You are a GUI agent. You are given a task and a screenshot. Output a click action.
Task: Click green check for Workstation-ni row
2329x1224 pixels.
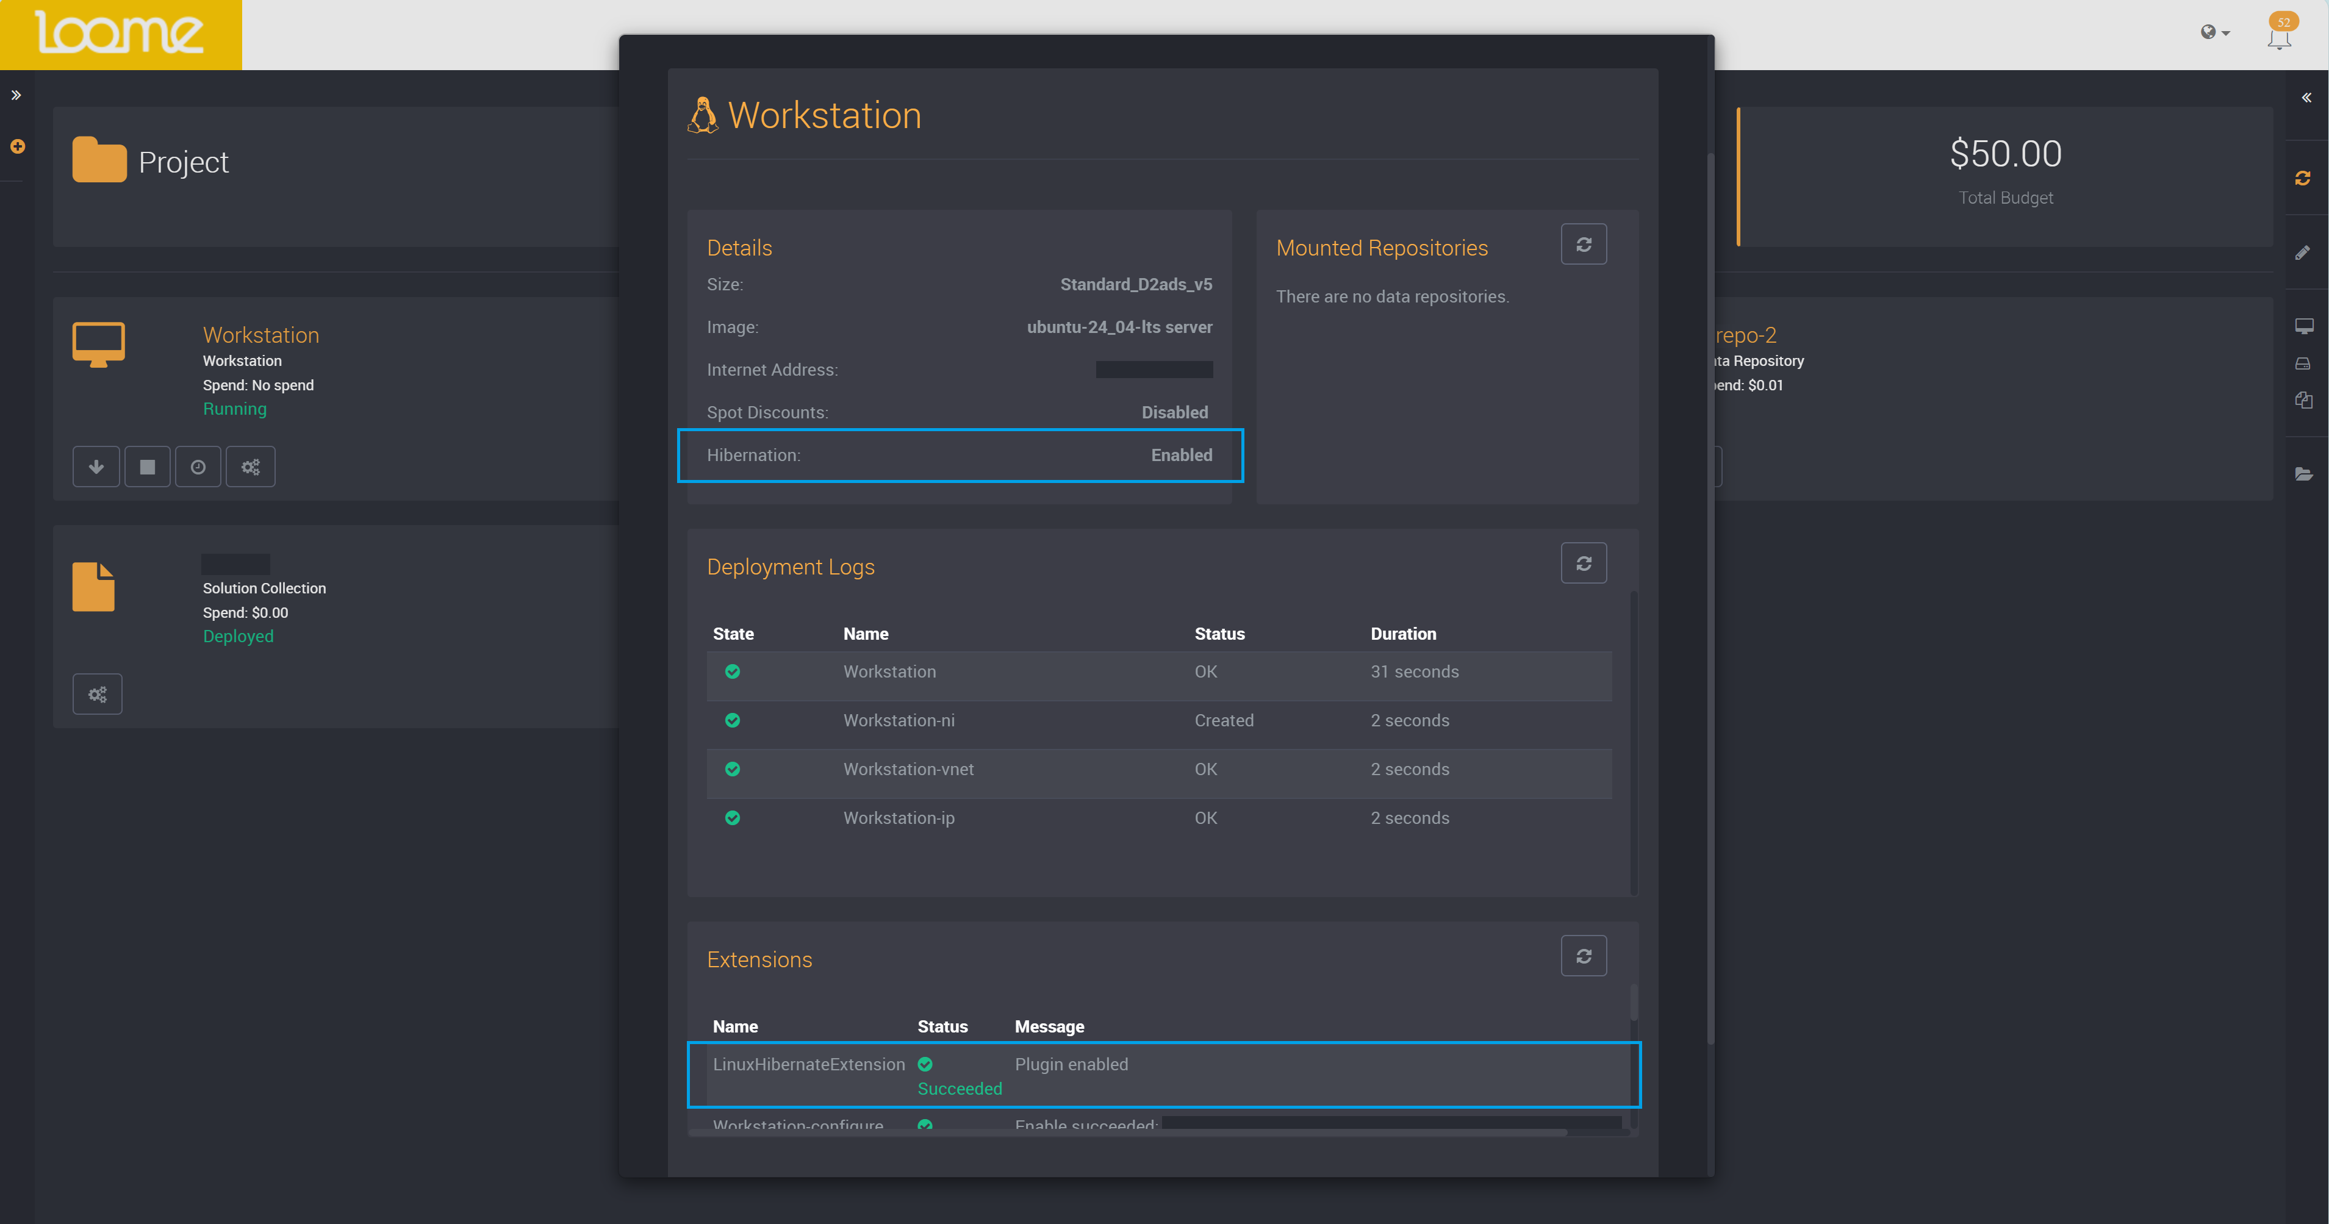[733, 720]
